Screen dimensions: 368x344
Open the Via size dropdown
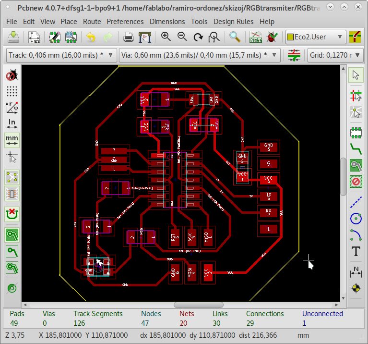200,55
